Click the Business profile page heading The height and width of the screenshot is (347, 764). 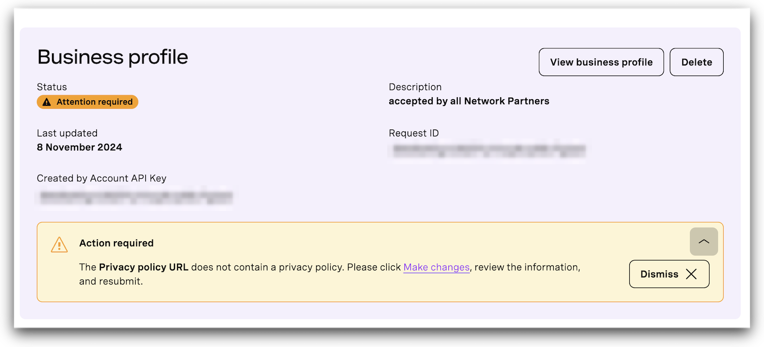(112, 56)
